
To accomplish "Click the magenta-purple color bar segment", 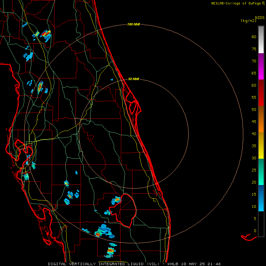I will coord(261,66).
